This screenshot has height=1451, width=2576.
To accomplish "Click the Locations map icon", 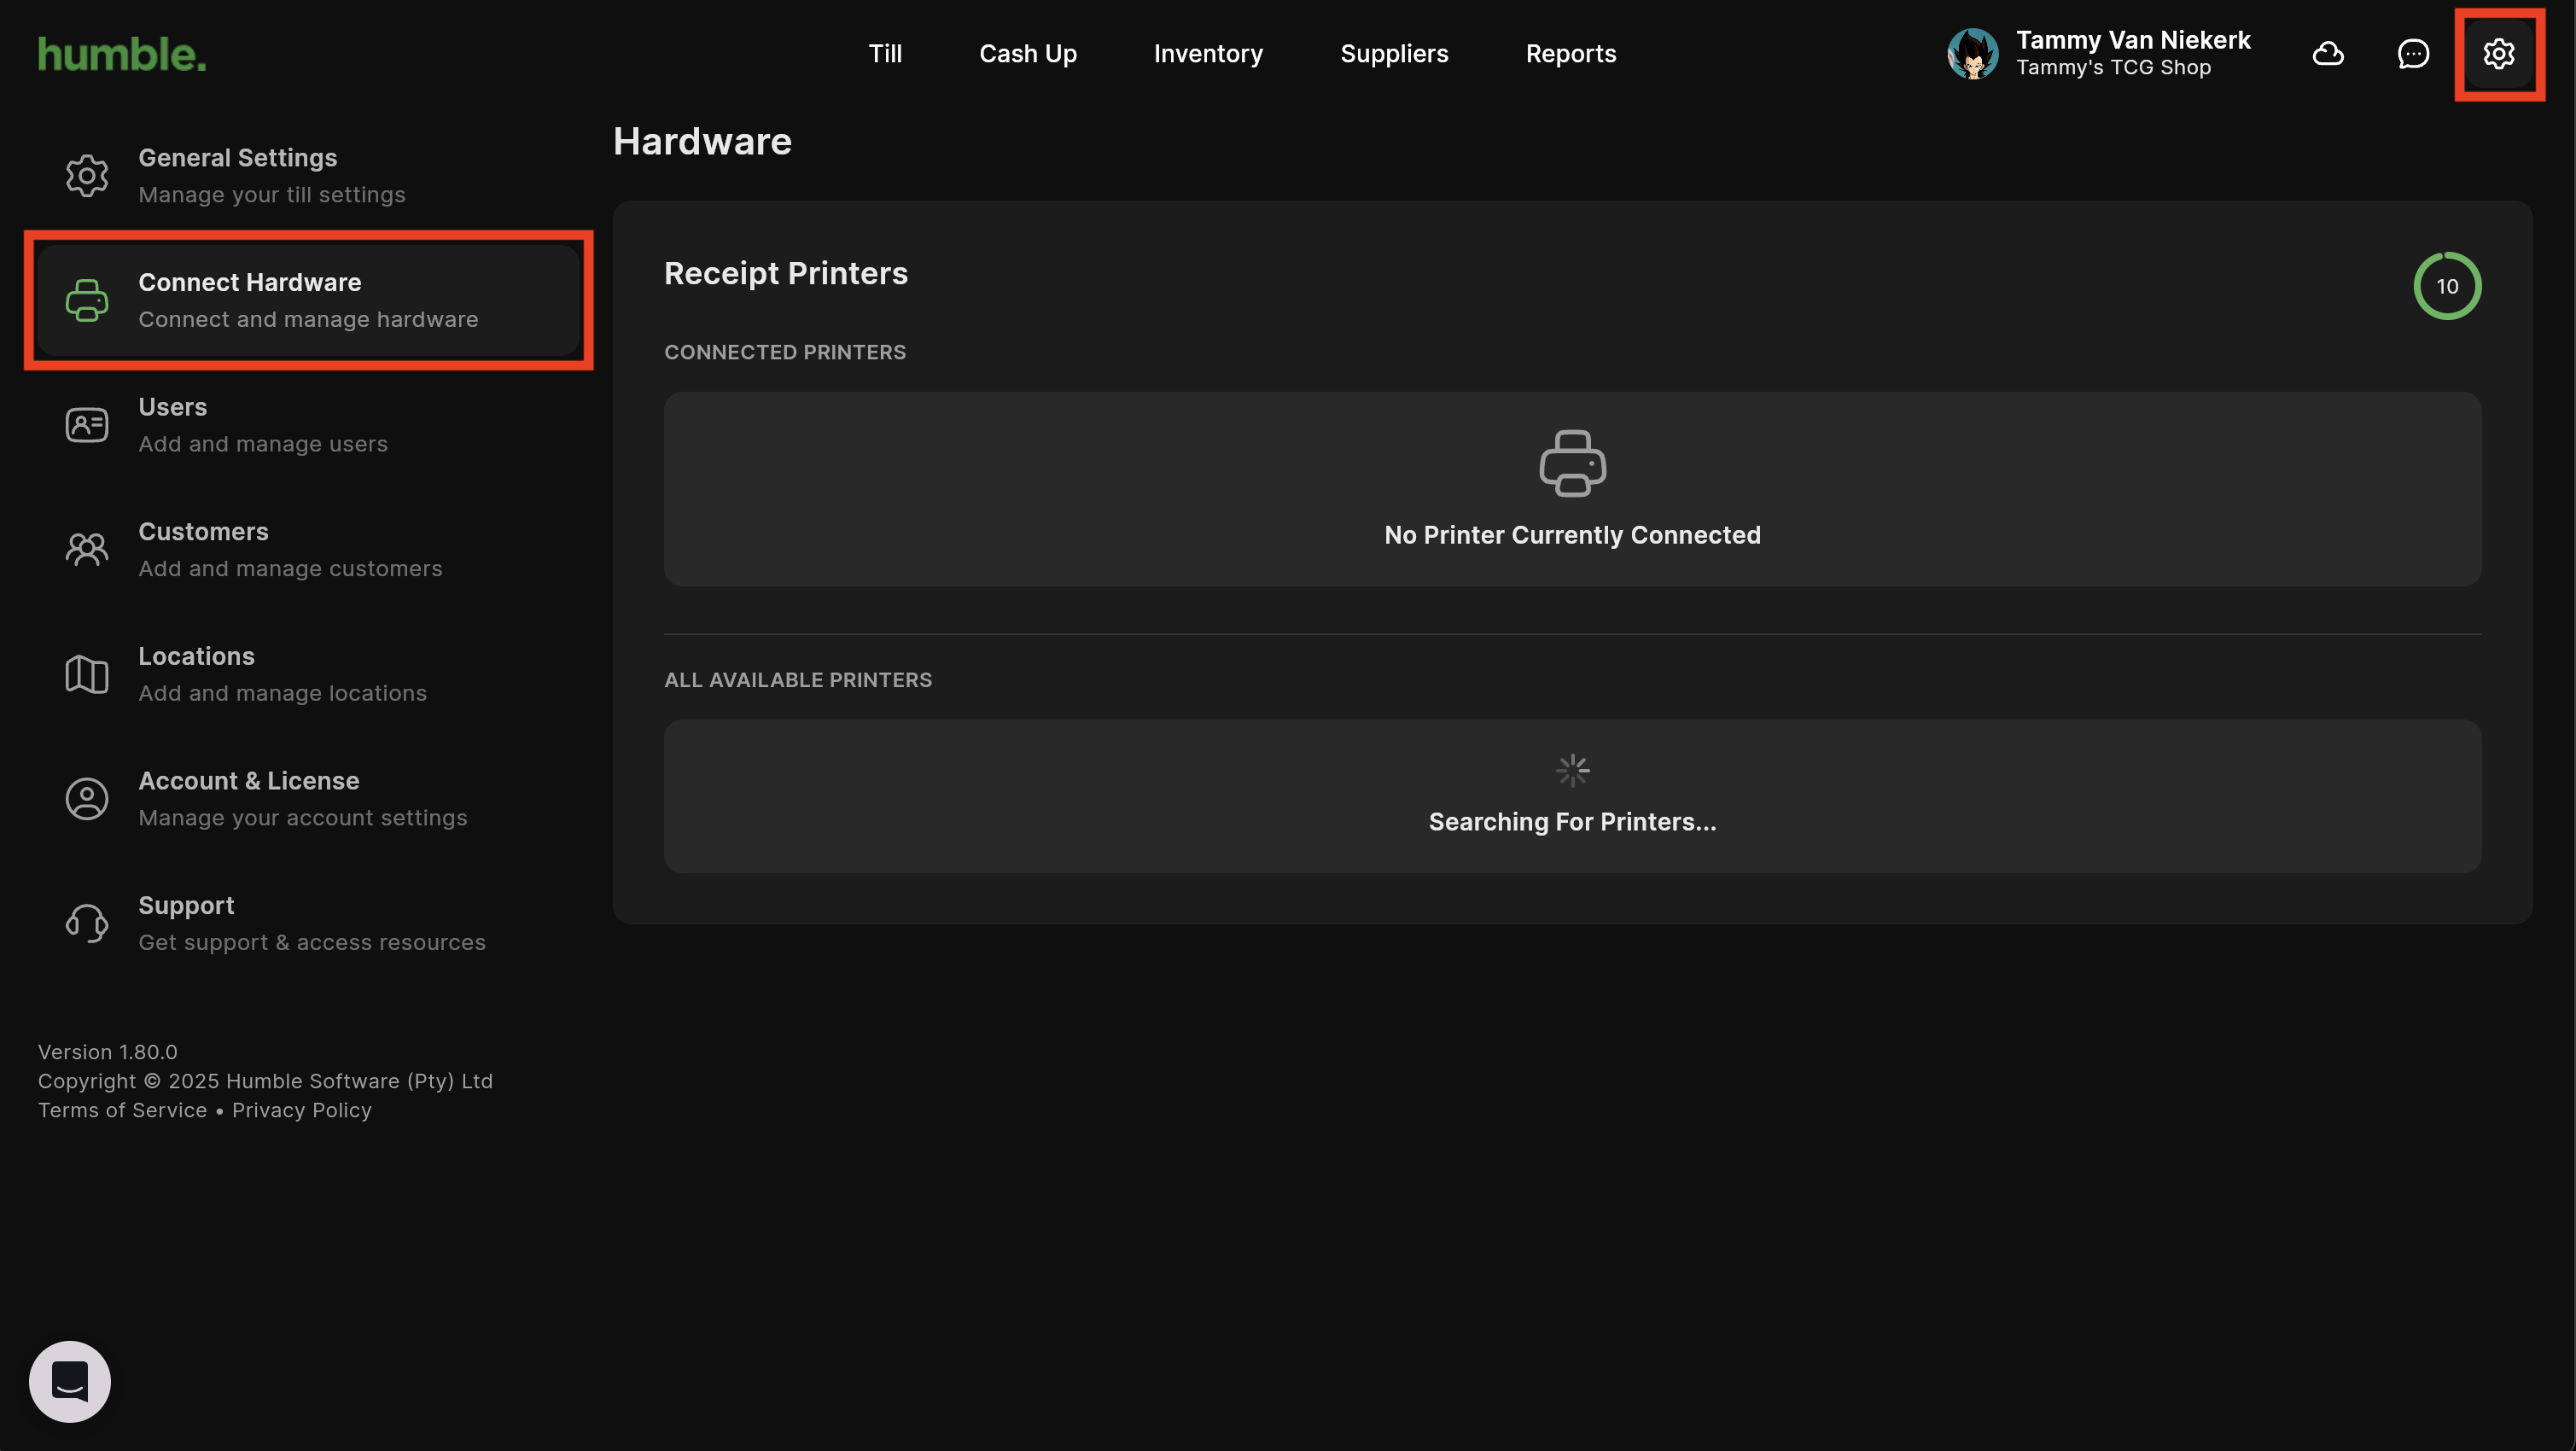I will point(87,674).
